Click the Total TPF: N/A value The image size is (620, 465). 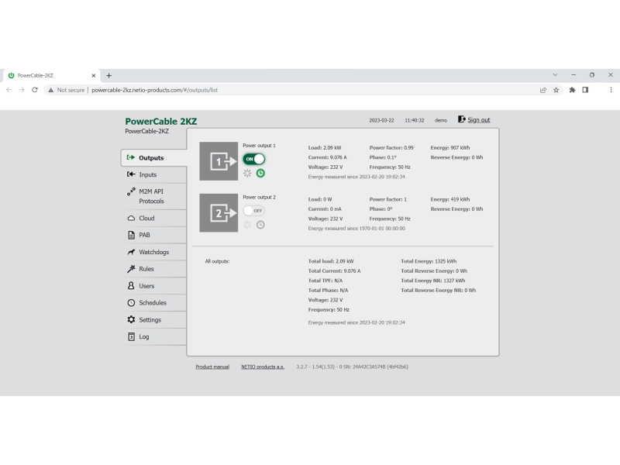click(325, 281)
